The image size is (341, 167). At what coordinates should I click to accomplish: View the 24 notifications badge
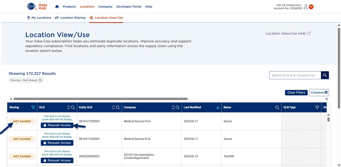[311, 7]
